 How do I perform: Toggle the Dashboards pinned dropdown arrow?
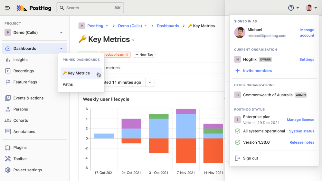point(61,49)
